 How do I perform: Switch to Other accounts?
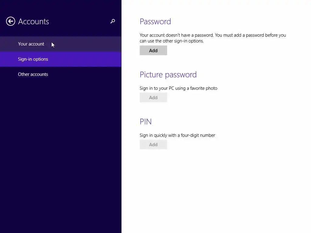(61, 74)
